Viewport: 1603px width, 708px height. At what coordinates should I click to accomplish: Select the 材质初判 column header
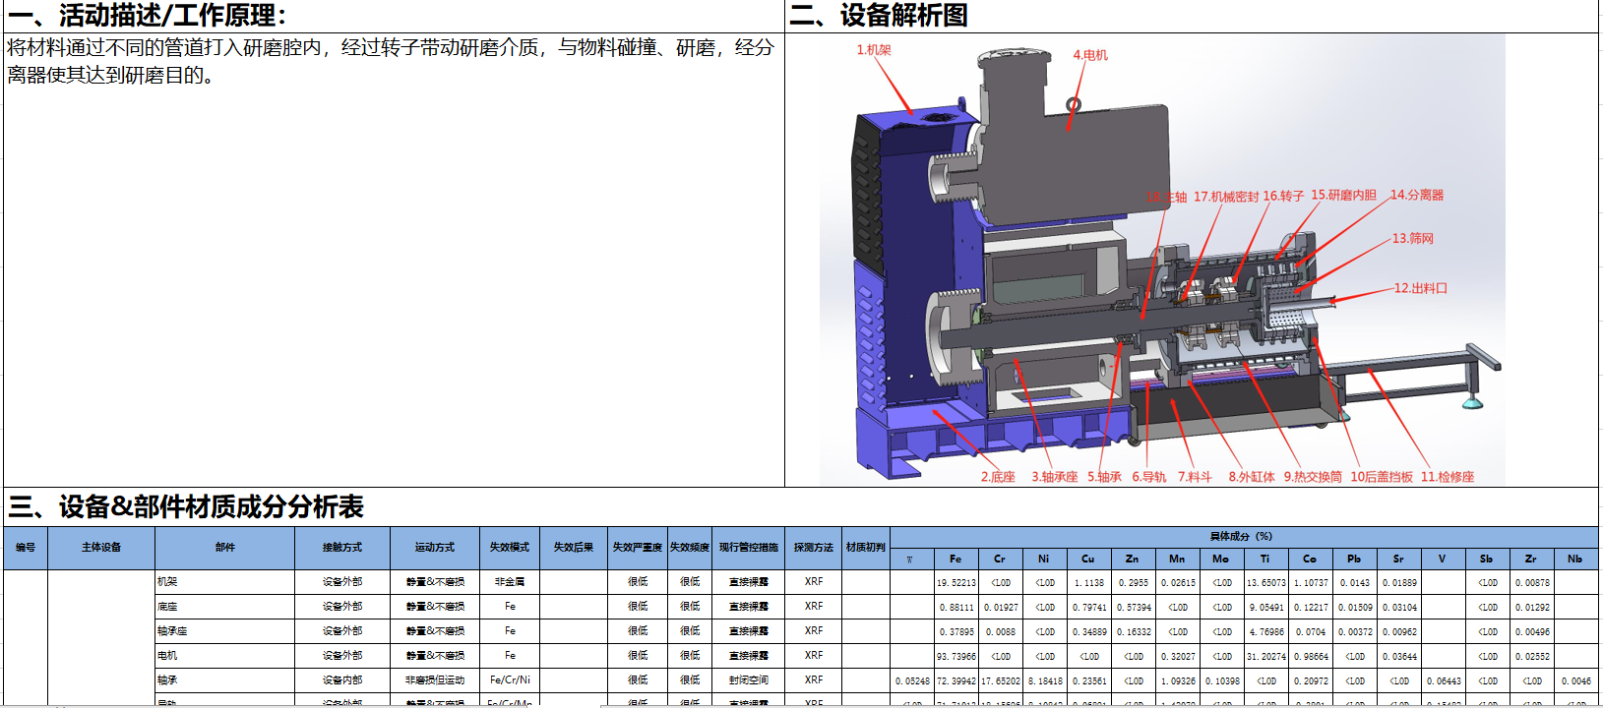[x=866, y=548]
